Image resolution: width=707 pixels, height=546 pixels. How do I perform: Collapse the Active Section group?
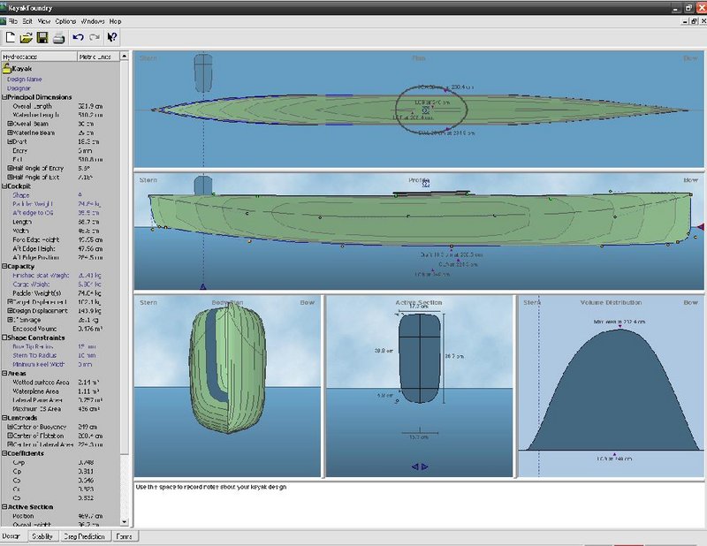(4, 507)
